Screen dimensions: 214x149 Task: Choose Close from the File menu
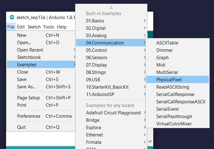pos(41,72)
